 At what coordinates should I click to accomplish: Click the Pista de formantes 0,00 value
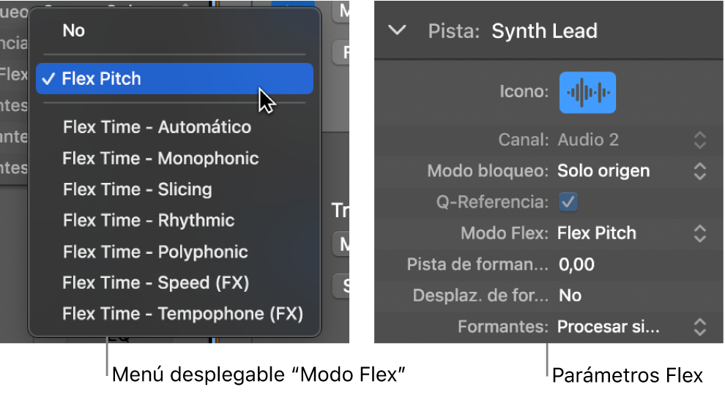click(x=576, y=265)
